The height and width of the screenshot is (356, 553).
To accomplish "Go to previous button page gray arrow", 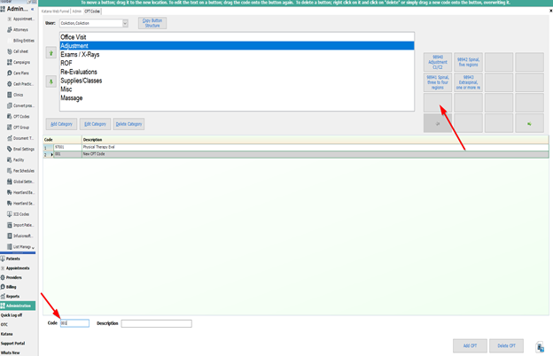I will point(437,124).
